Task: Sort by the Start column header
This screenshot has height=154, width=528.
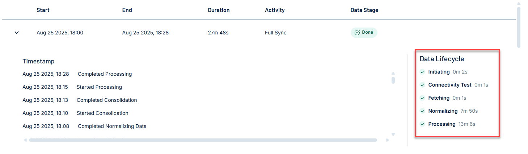Action: [x=43, y=10]
